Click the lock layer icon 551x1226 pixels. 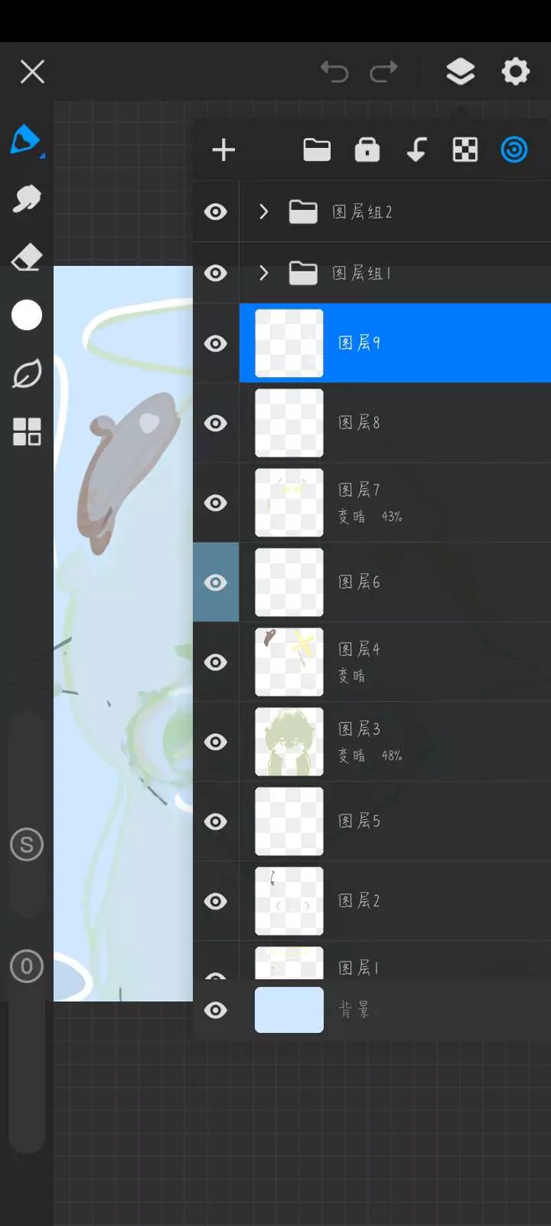click(x=367, y=149)
